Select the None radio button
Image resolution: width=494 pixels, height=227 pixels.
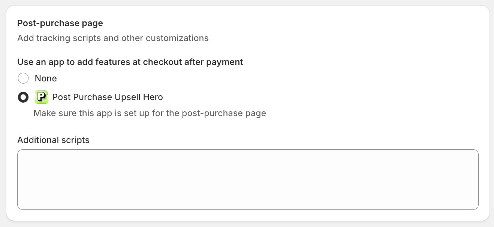tap(23, 78)
